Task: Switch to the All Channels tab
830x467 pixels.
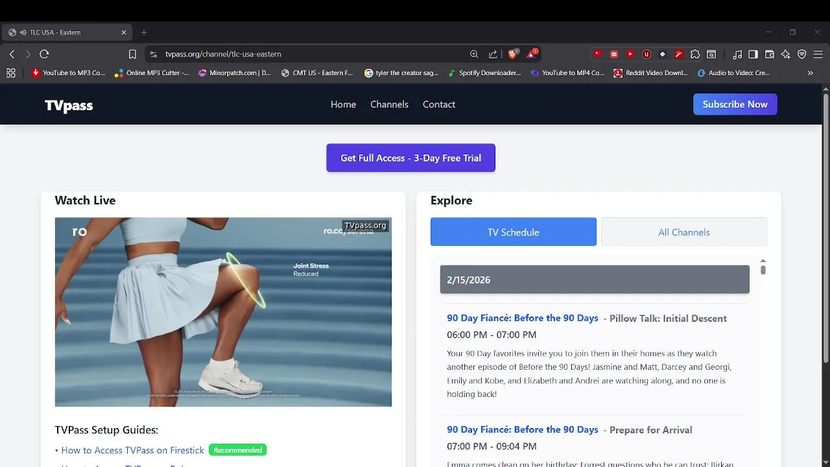Action: tap(684, 232)
